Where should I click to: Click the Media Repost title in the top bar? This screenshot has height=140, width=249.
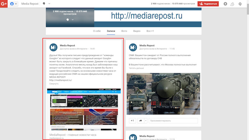tap(30, 4)
